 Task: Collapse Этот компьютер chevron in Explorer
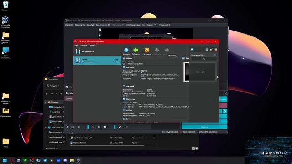coord(46,128)
